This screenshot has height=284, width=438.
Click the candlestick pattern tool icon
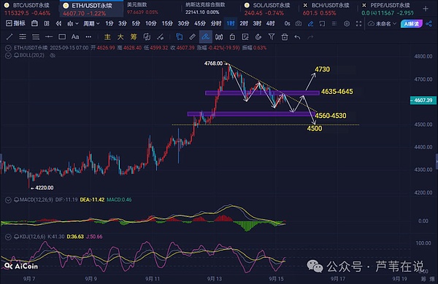point(219,37)
